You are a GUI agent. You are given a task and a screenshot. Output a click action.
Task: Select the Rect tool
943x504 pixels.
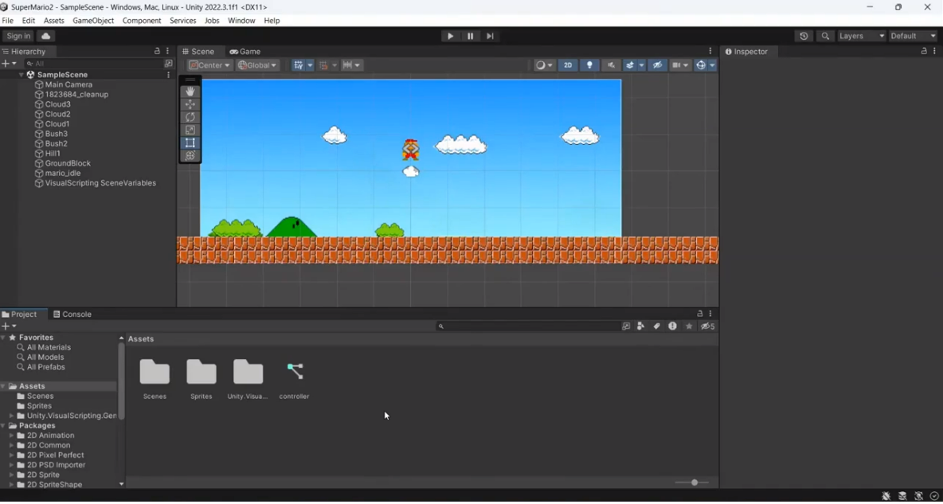(190, 143)
